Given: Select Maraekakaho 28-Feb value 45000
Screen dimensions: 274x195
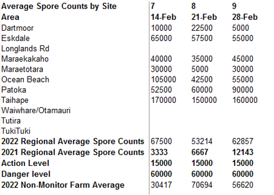Looking at the screenshot, I should (x=243, y=59).
